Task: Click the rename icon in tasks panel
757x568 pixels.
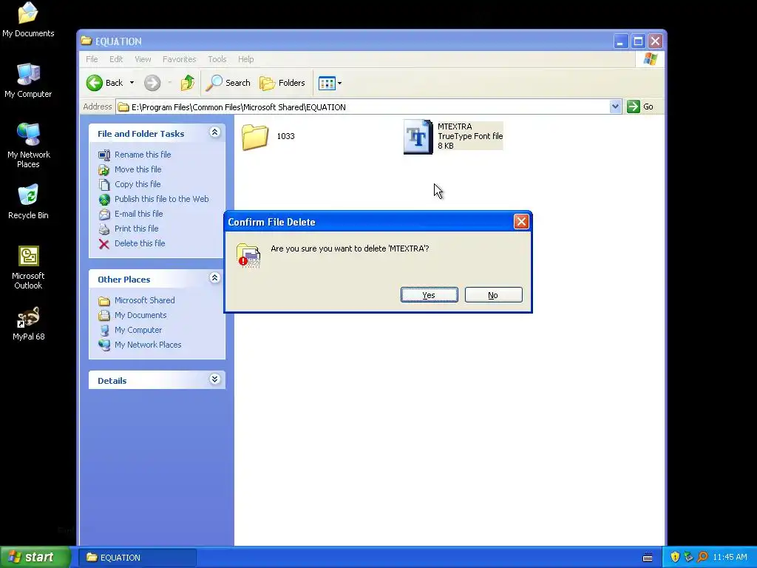Action: tap(103, 155)
